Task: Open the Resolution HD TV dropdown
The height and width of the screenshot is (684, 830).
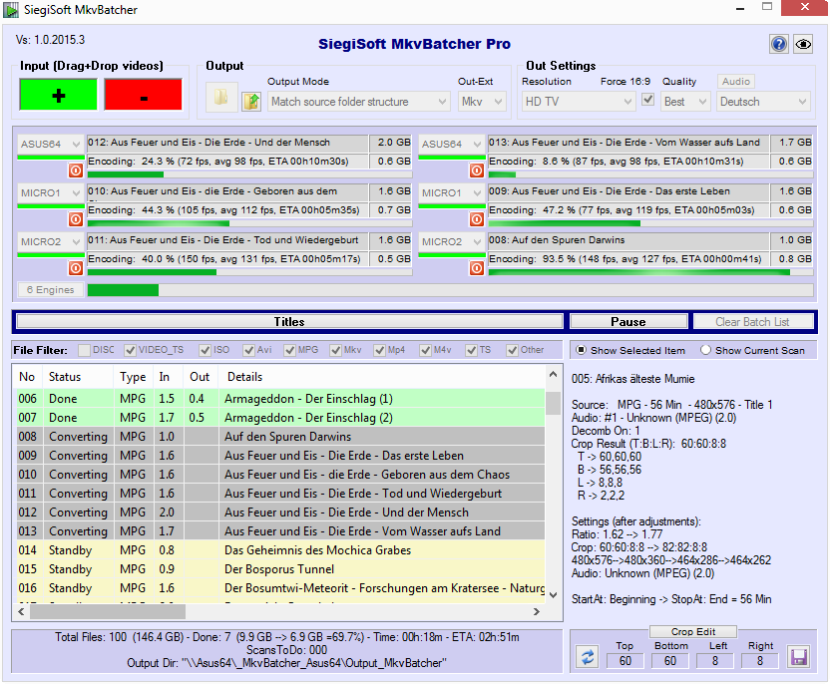Action: (x=578, y=102)
